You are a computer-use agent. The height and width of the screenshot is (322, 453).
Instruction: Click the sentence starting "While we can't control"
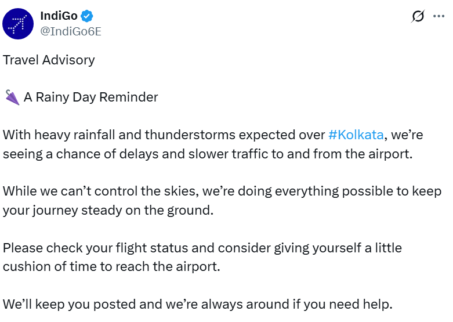click(116, 191)
